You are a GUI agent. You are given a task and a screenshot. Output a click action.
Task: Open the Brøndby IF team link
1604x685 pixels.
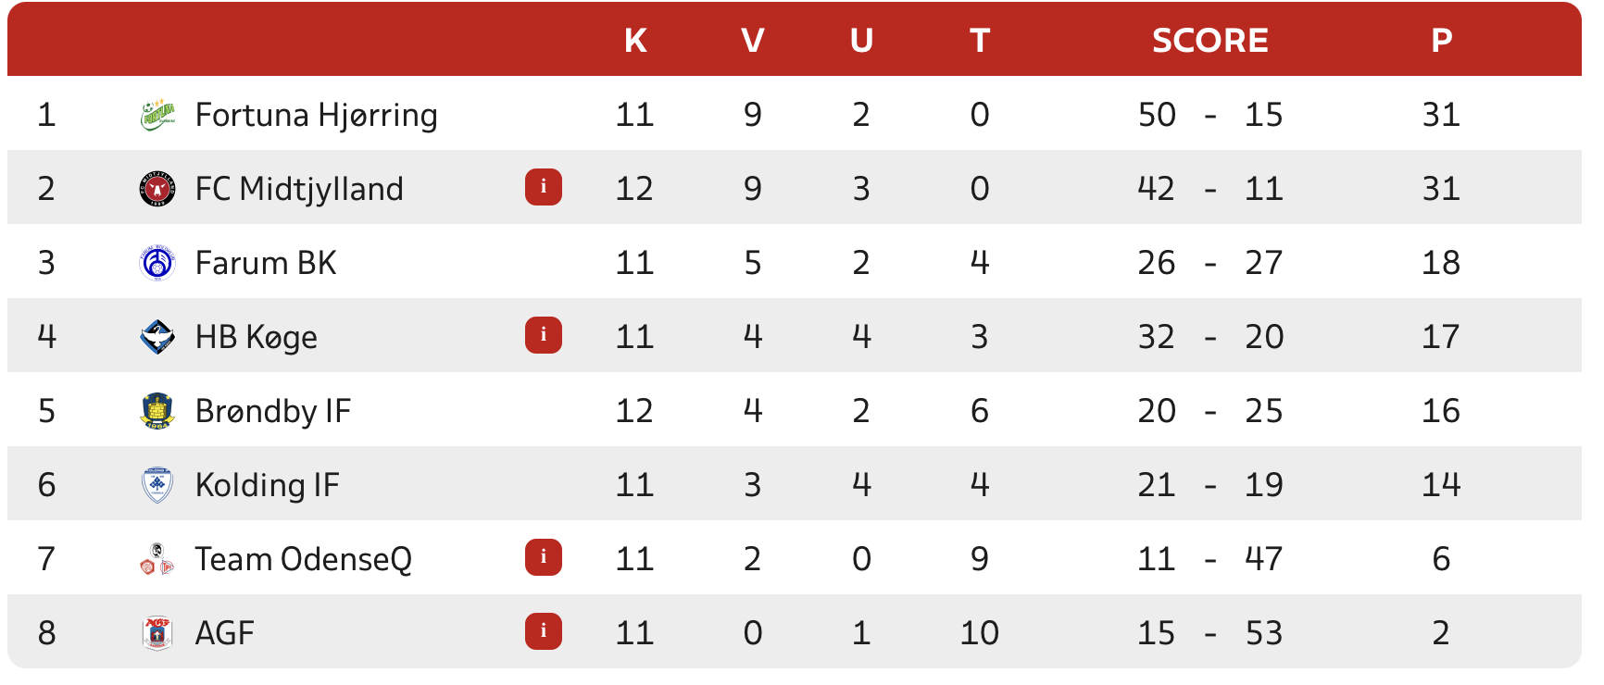pos(273,411)
